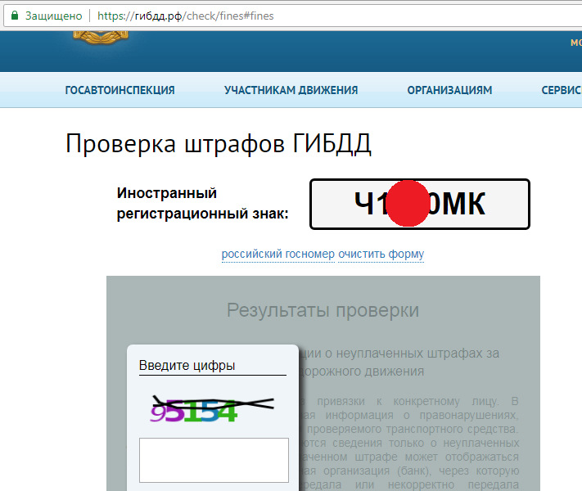Open the ОРГАНИЗАЦИЯМ menu
This screenshot has width=582, height=491.
point(449,90)
